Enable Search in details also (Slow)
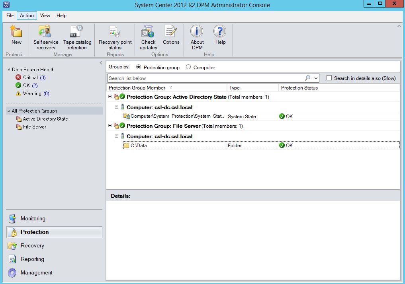The height and width of the screenshot is (284, 405). point(329,78)
